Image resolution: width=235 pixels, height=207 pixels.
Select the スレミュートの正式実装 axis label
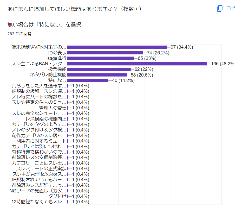point(43,168)
